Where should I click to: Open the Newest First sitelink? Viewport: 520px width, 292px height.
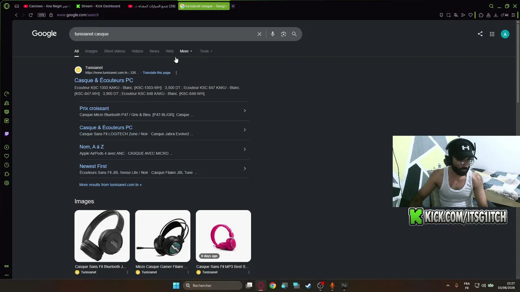93,166
